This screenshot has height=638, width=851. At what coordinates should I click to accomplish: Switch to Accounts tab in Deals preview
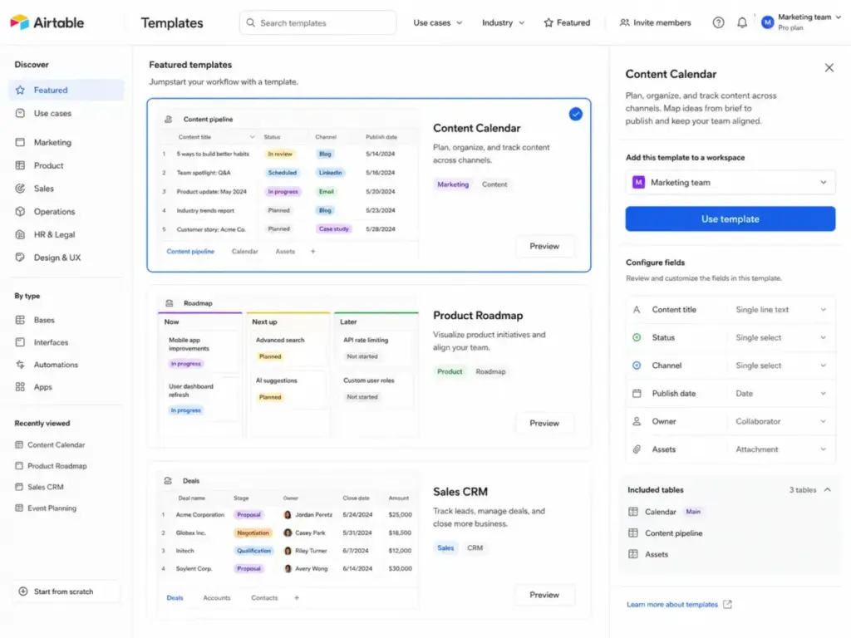[x=217, y=598]
